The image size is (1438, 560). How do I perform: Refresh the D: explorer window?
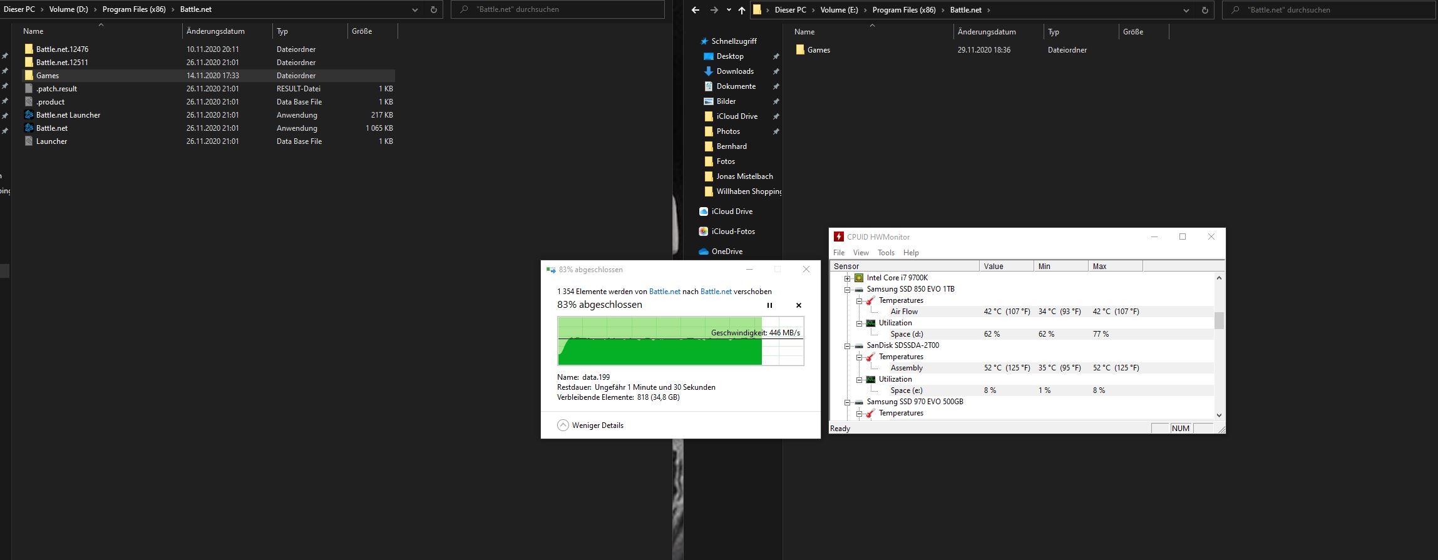pyautogui.click(x=433, y=9)
